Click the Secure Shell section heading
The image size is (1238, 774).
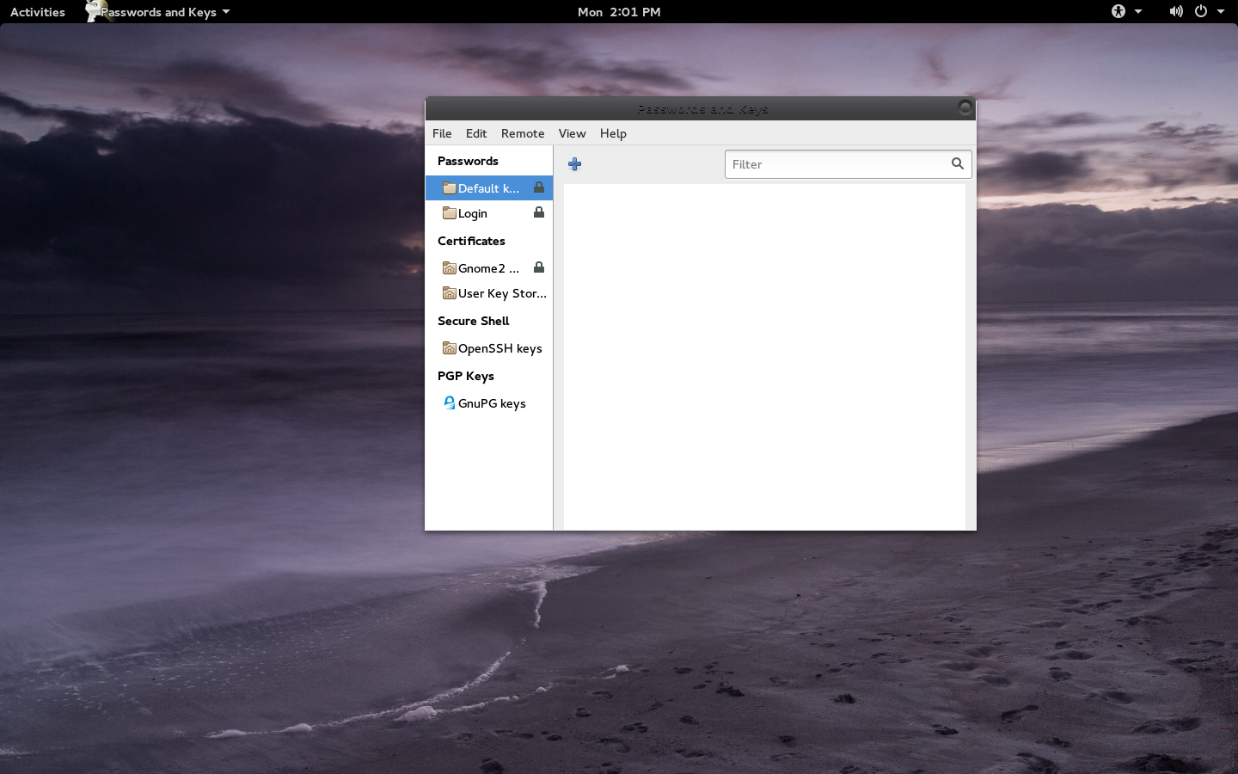pos(474,321)
